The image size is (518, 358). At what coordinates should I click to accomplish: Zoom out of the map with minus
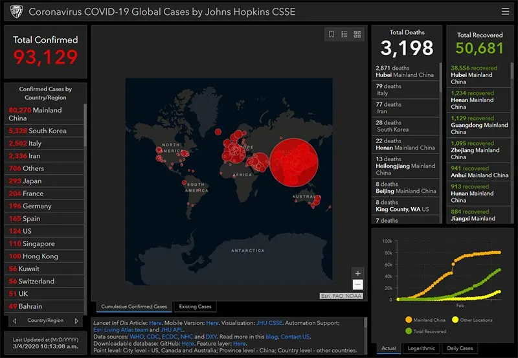pyautogui.click(x=358, y=285)
